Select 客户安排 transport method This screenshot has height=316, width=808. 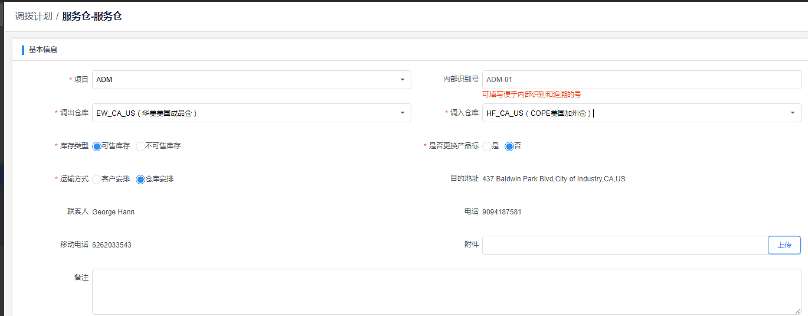coord(97,180)
